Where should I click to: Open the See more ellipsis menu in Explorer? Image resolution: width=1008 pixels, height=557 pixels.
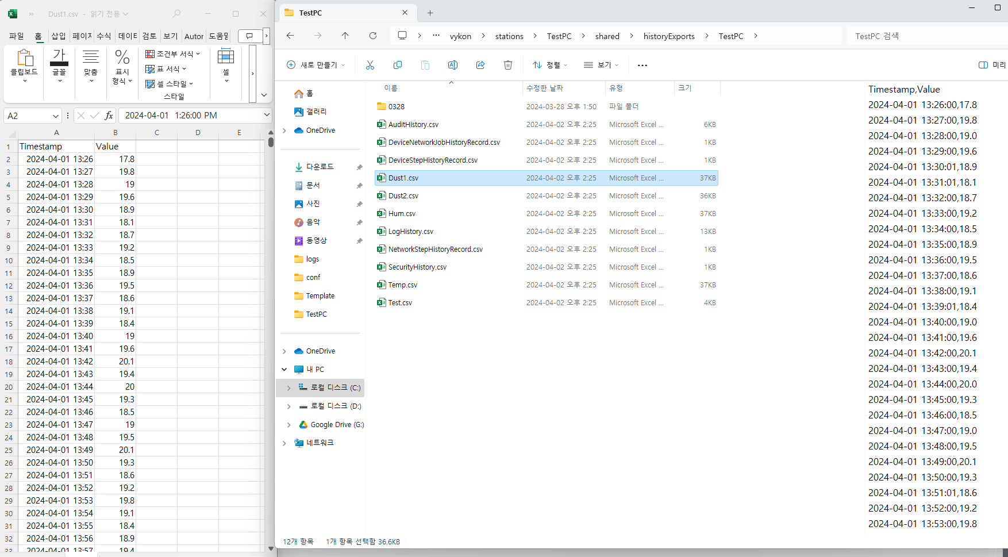pos(642,65)
